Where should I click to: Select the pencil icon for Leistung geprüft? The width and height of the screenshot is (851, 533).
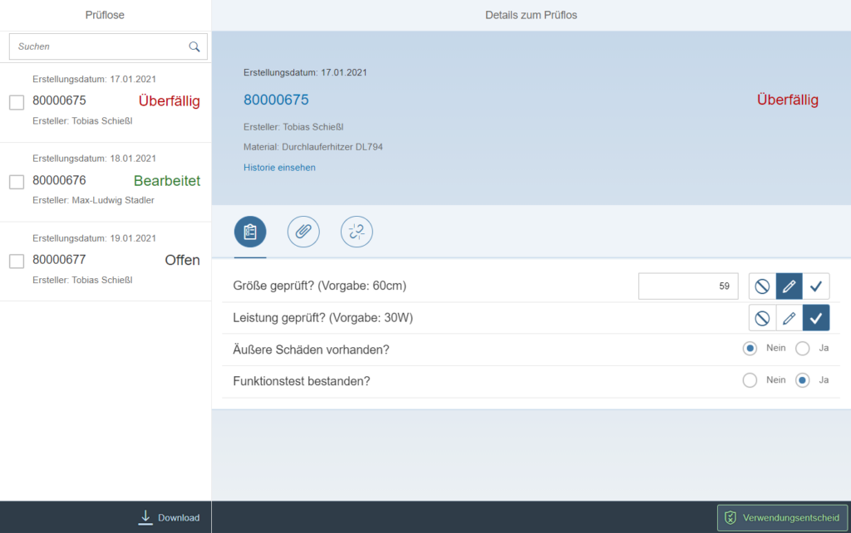pyautogui.click(x=789, y=318)
